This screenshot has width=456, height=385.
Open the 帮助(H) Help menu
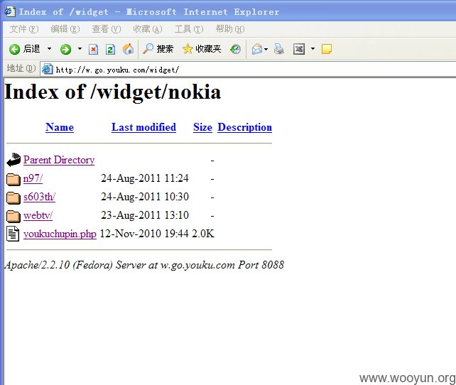point(230,29)
